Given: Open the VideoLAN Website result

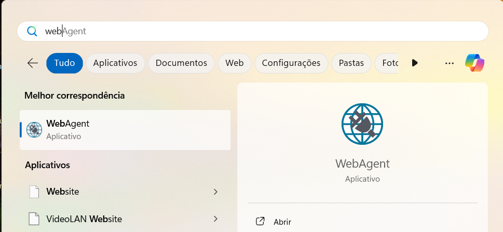Looking at the screenshot, I should click(125, 219).
